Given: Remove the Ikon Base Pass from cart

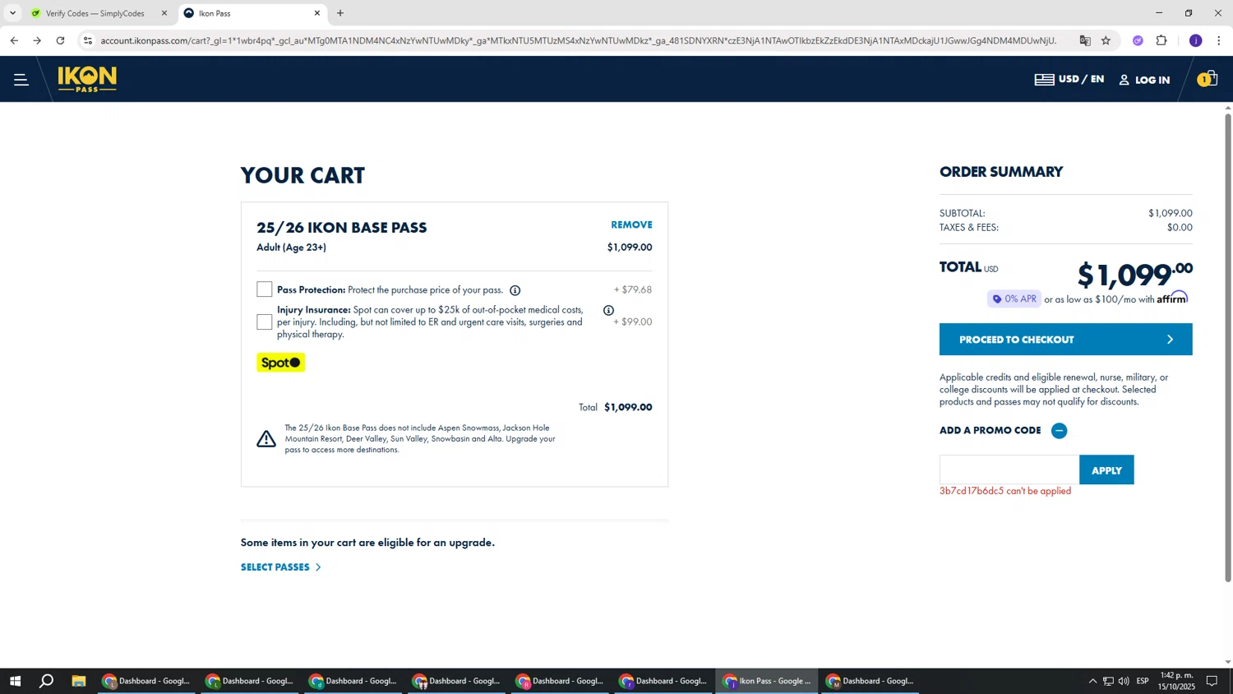Looking at the screenshot, I should click(631, 224).
